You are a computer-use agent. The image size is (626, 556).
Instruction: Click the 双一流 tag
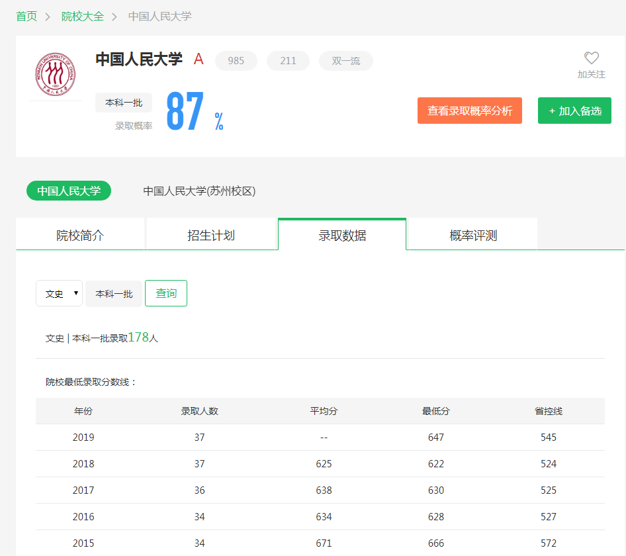tap(345, 61)
